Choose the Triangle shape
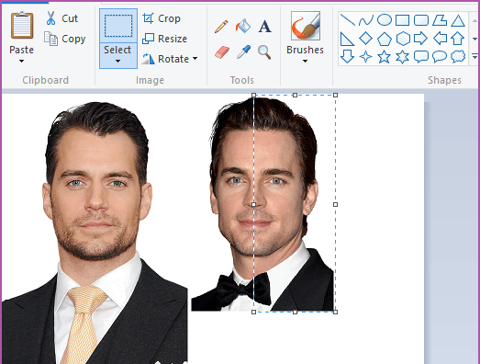 (458, 20)
